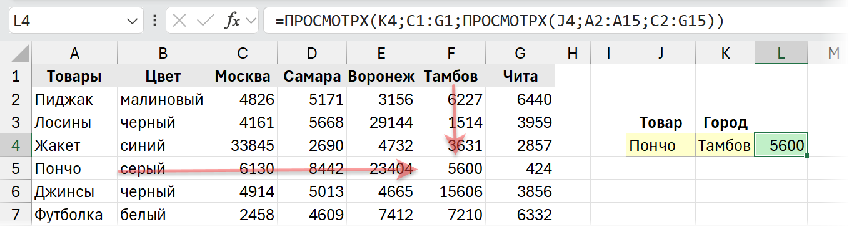Select column F header
This screenshot has width=849, height=227.
click(450, 54)
